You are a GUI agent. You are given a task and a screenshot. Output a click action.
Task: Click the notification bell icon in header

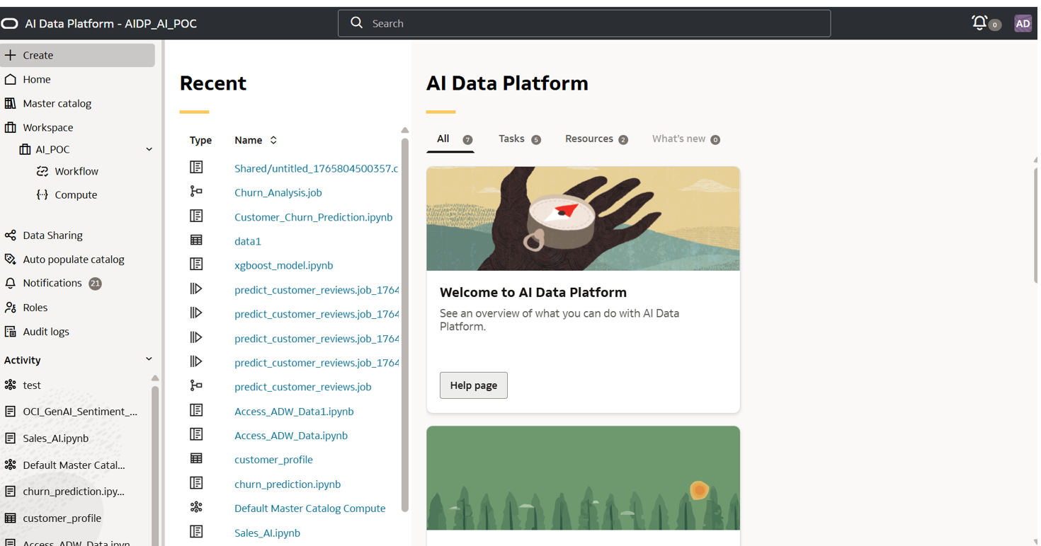coord(980,23)
